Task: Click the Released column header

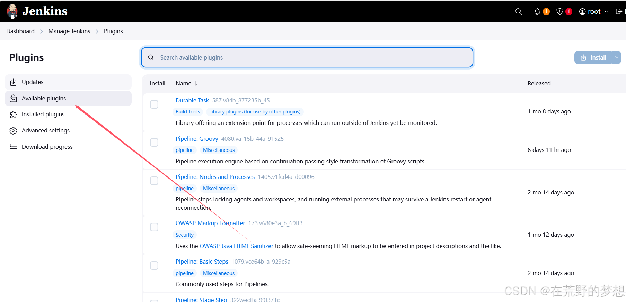Action: click(x=539, y=83)
